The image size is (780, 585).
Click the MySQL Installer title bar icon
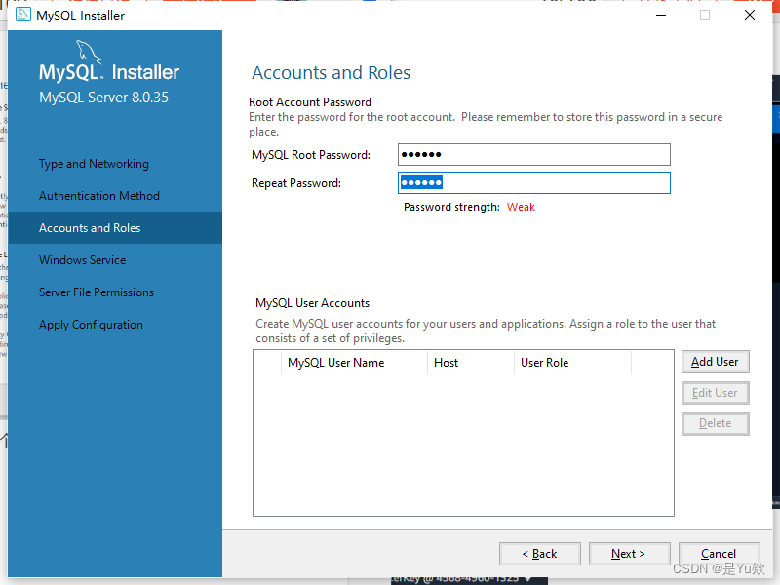[22, 15]
